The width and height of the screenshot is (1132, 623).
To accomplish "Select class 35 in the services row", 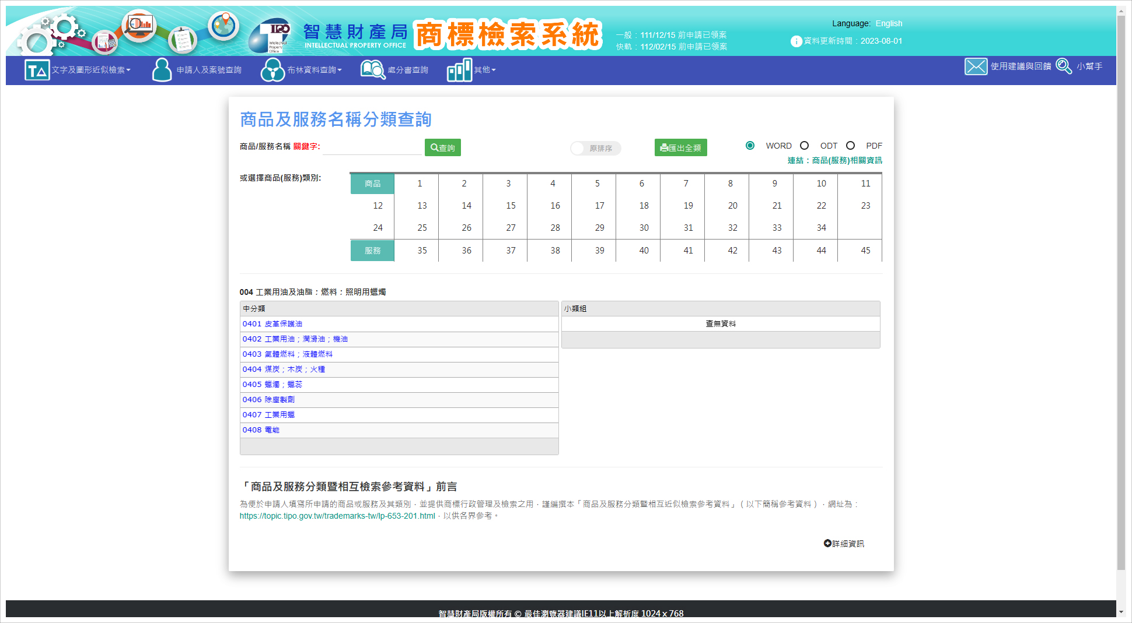I will 422,251.
